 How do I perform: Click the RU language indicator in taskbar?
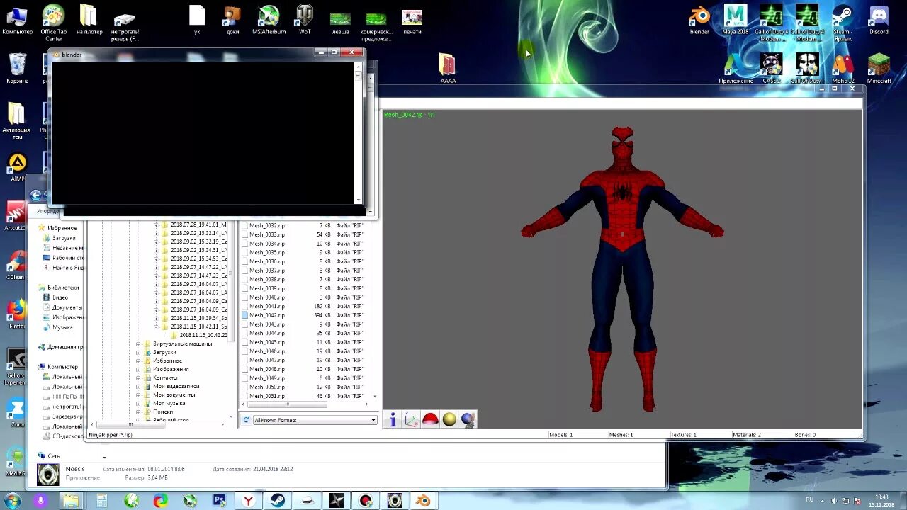pos(809,499)
